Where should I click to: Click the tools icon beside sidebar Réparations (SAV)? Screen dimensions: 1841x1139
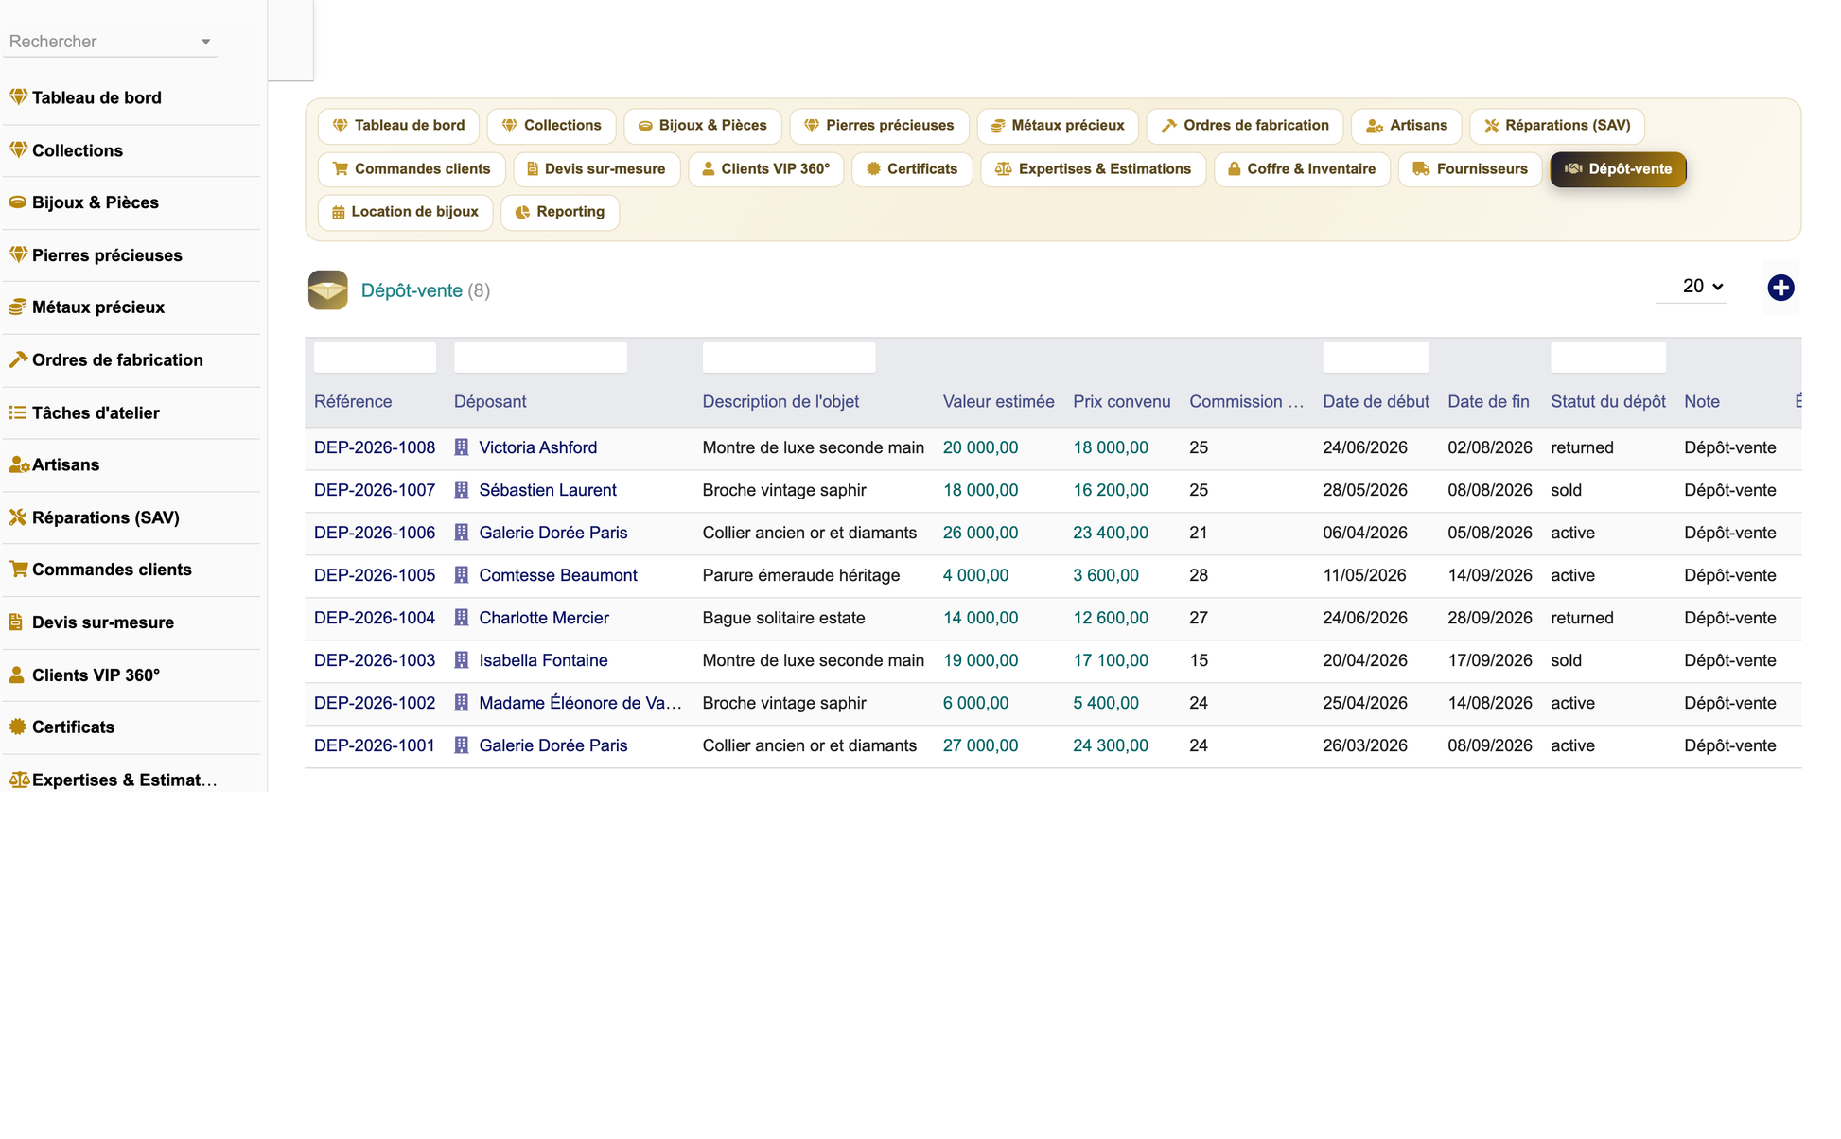pyautogui.click(x=18, y=517)
